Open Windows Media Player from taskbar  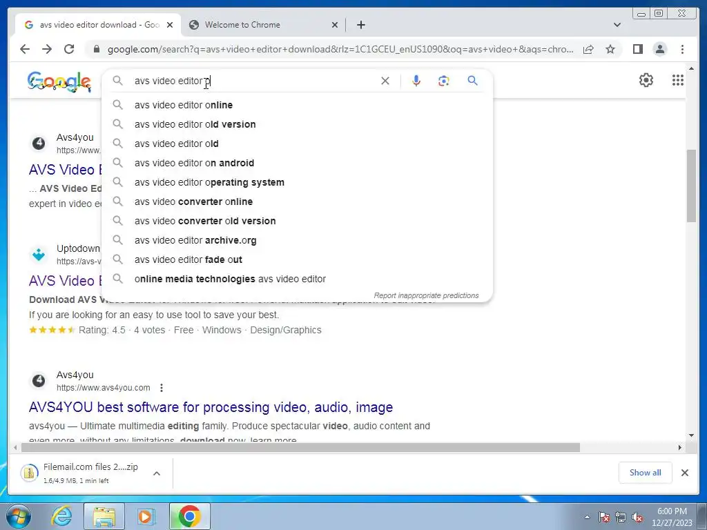coord(146,516)
